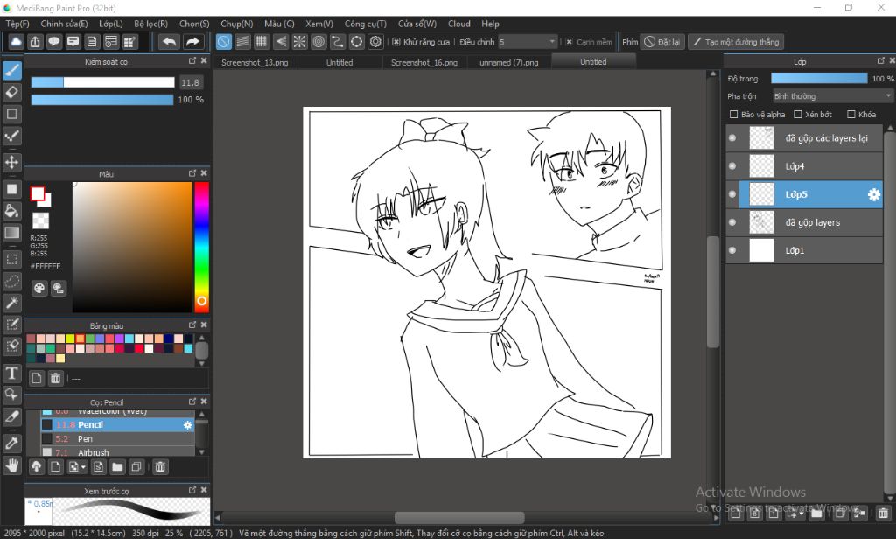Select the Magic Wand tool
Viewport: 896px width, 539px height.
[12, 303]
